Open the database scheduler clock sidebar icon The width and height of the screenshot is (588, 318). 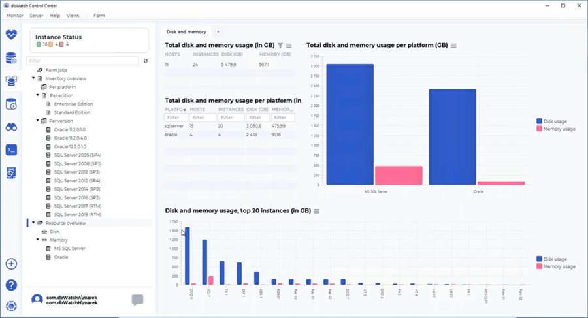click(x=11, y=104)
